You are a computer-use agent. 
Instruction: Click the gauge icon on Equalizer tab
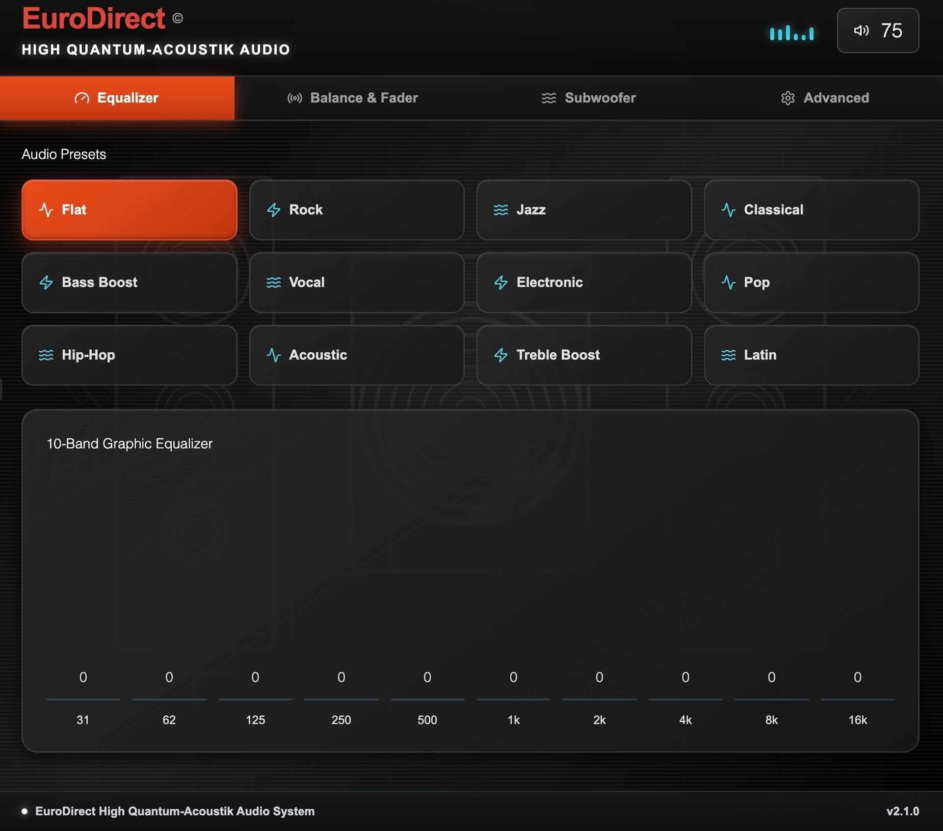click(82, 98)
